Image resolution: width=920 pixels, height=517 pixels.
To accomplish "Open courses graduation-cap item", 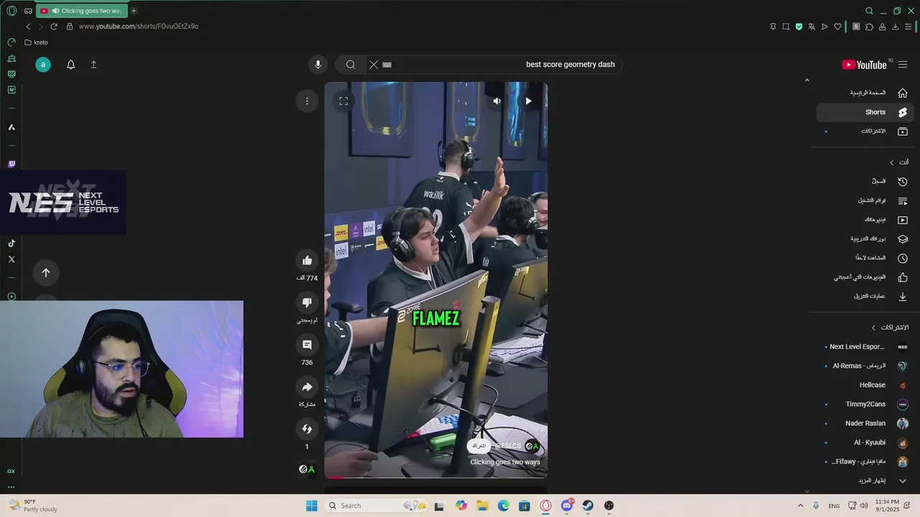I will (x=865, y=239).
